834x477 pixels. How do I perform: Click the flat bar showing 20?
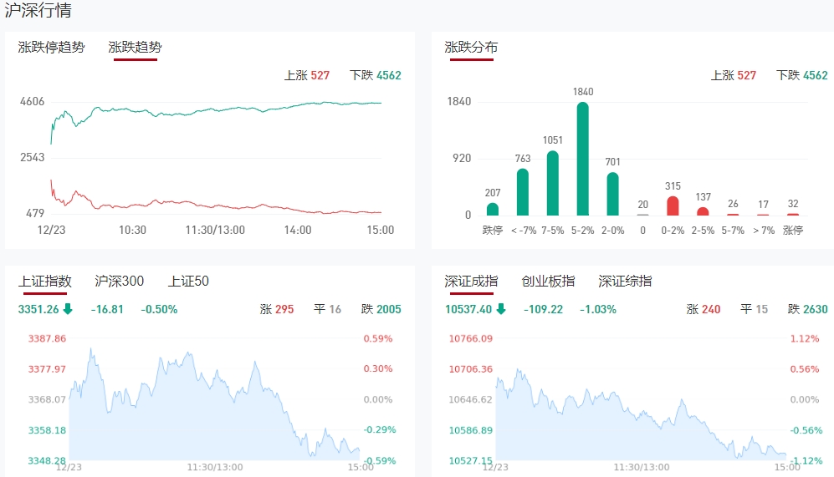pos(643,215)
